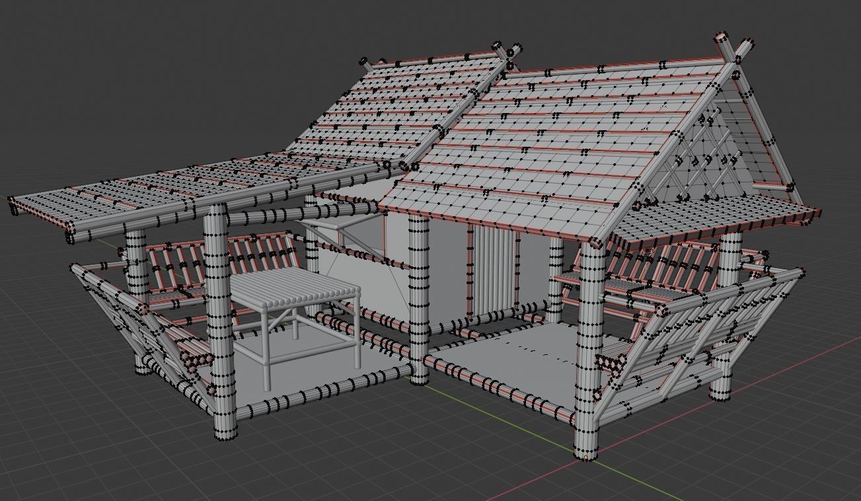Select the short back right support pillar

pos(727,317)
